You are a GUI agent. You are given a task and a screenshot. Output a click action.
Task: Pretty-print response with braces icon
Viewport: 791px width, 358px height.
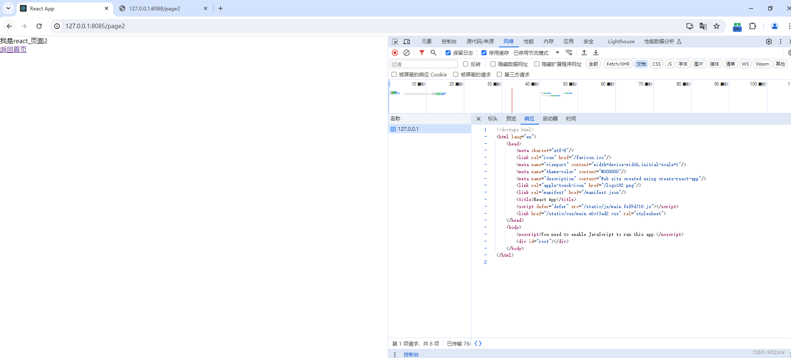(478, 343)
